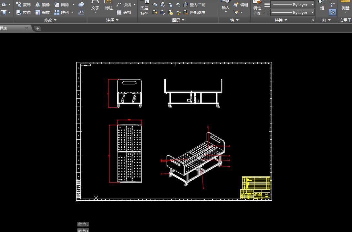Click Match Layer (匹配图层) button
Screen dimensions: 352x232
click(194, 12)
